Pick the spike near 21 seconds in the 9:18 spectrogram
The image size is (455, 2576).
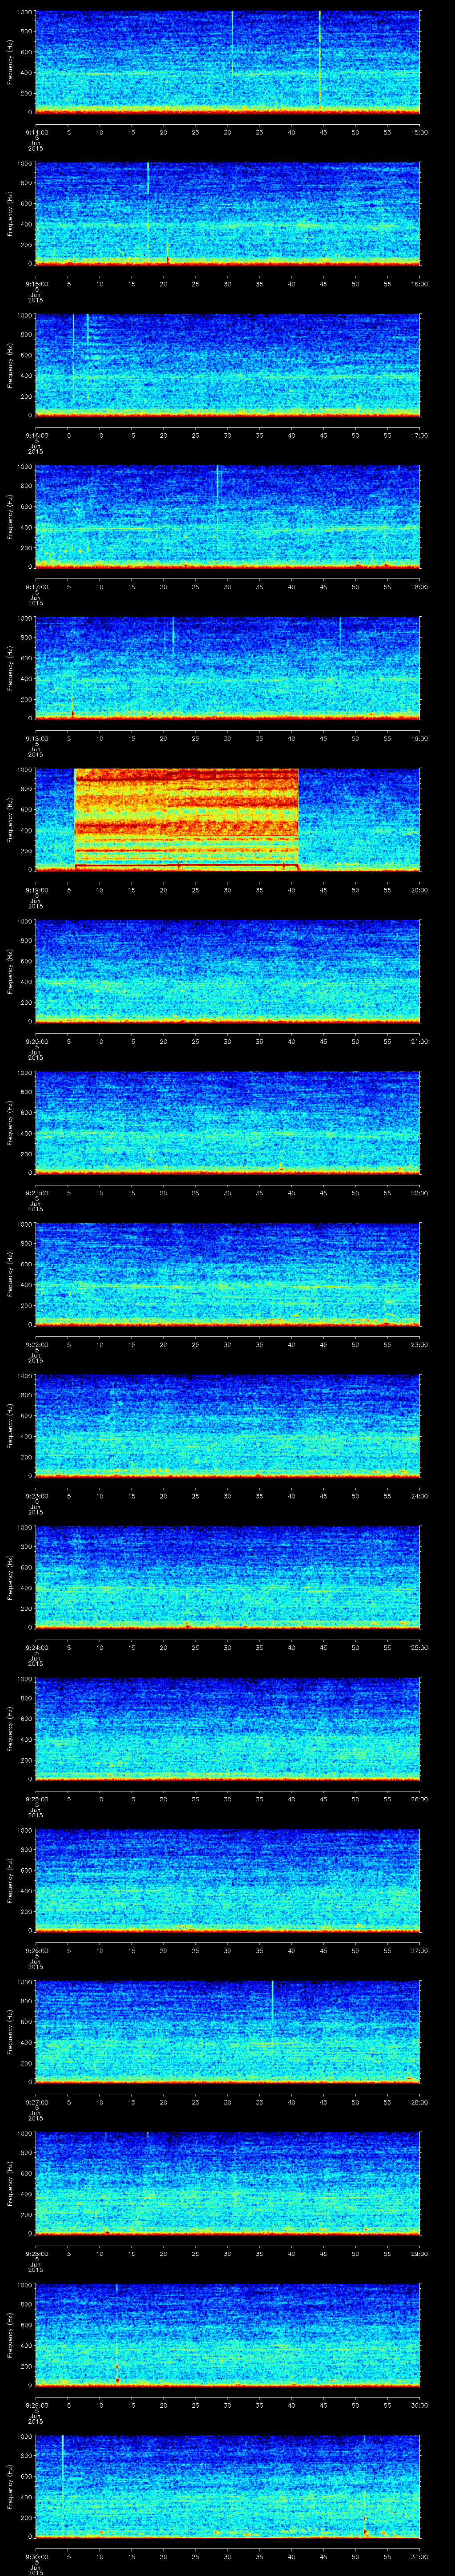coord(172,635)
